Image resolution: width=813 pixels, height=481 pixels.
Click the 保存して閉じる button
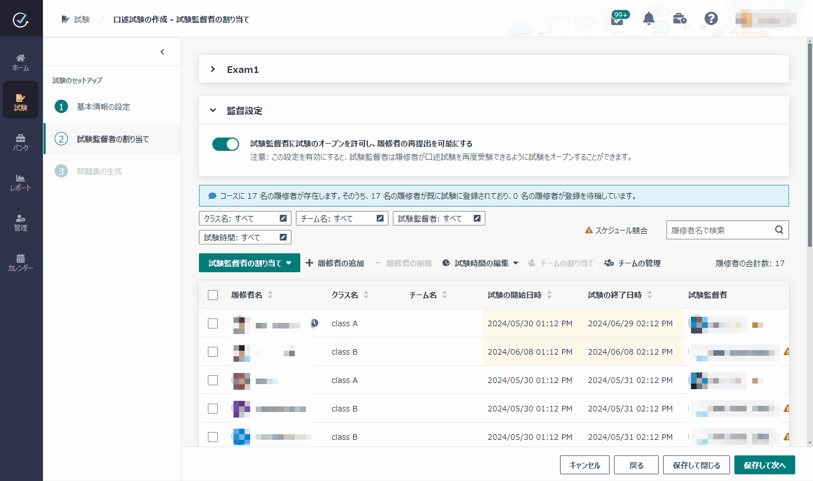tap(697, 465)
